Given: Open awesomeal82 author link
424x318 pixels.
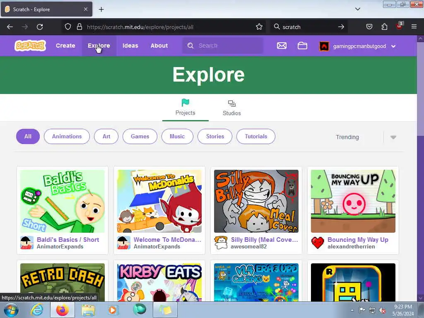Looking at the screenshot, I should (248, 247).
